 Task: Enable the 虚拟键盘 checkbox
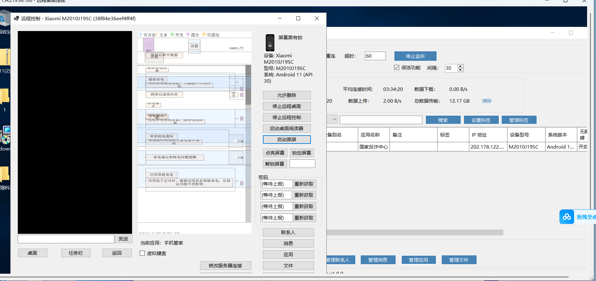[x=142, y=253]
